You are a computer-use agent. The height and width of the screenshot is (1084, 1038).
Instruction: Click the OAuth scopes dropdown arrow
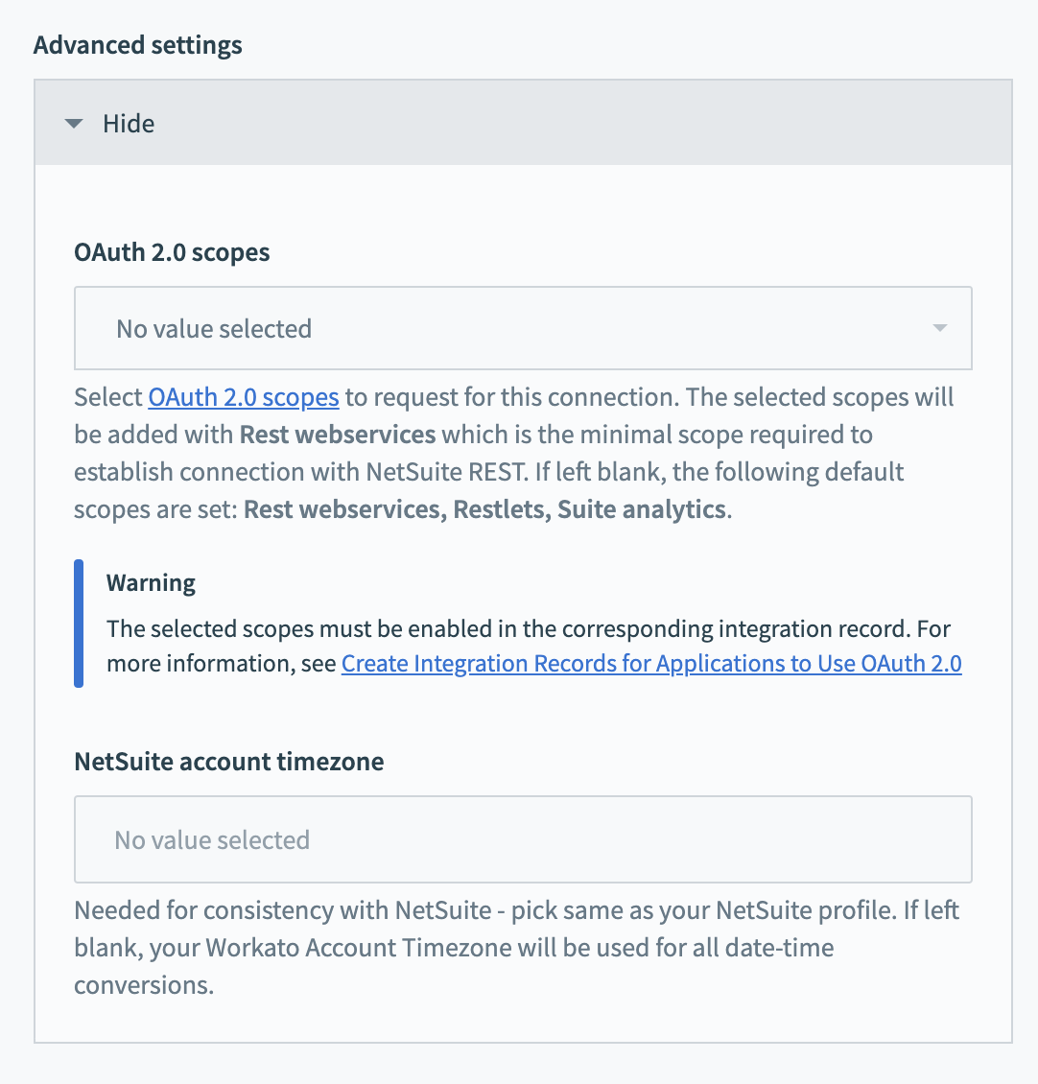click(939, 328)
